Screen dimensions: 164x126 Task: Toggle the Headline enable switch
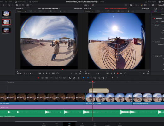[x=154, y=18]
